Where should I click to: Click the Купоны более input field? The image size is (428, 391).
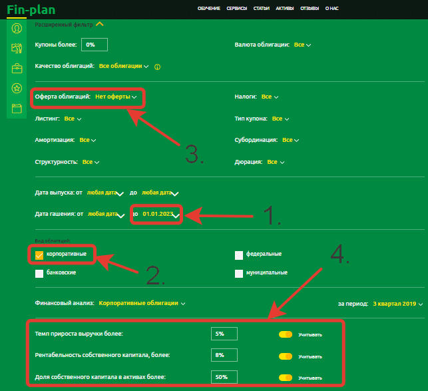[94, 45]
